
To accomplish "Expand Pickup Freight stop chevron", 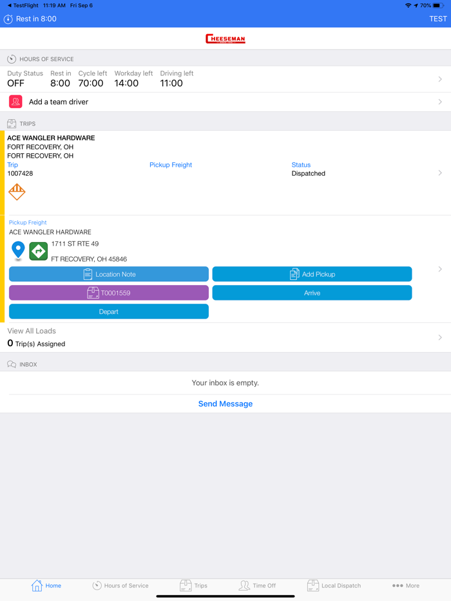I will click(440, 269).
